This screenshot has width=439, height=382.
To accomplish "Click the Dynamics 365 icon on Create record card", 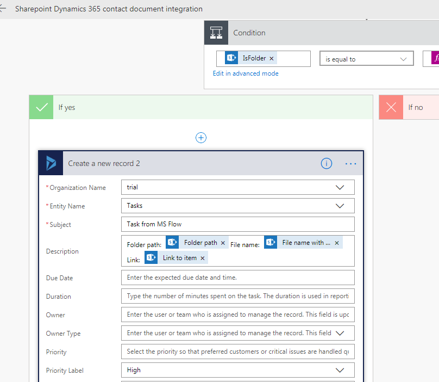I will (x=51, y=163).
